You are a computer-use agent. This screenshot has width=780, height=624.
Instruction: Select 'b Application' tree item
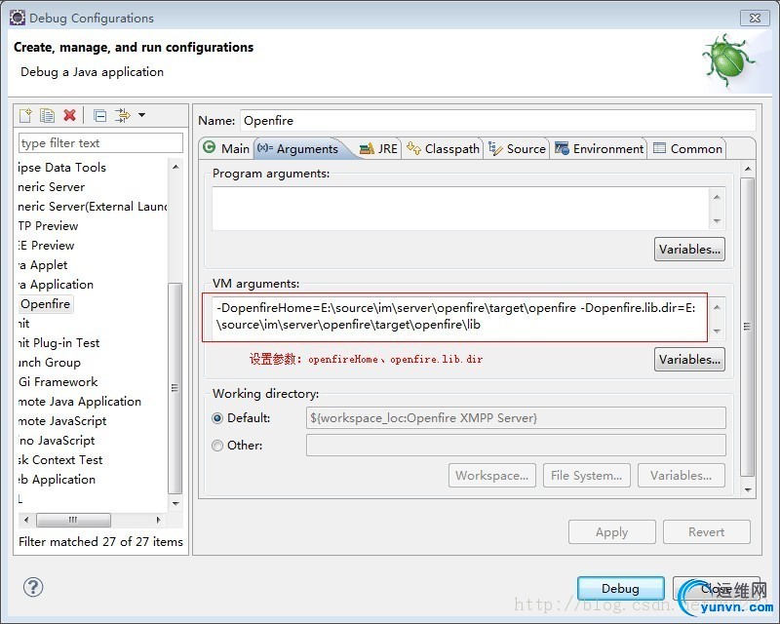pos(57,480)
